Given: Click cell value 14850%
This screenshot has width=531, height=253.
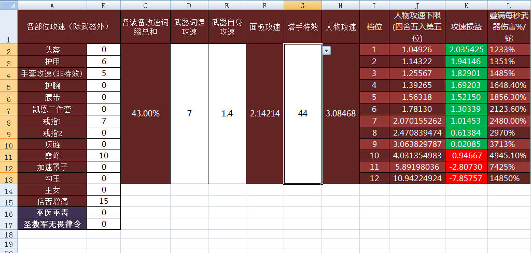Looking at the screenshot, I should pos(509,178).
